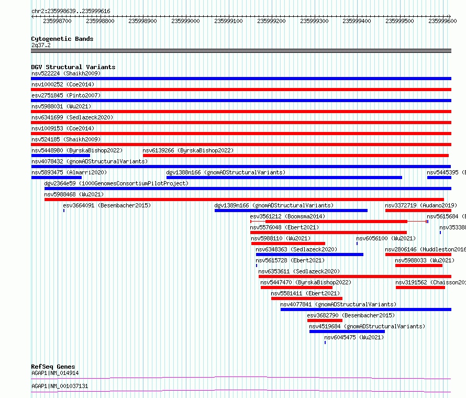Click ruler position 235998700
Viewport: 466px width, 398px height.
58,21
